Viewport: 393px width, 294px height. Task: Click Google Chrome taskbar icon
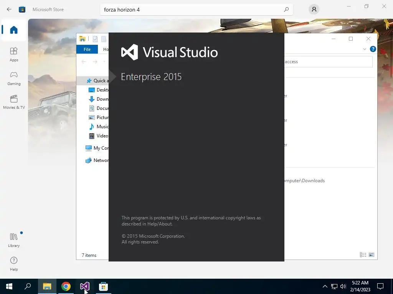(x=66, y=286)
